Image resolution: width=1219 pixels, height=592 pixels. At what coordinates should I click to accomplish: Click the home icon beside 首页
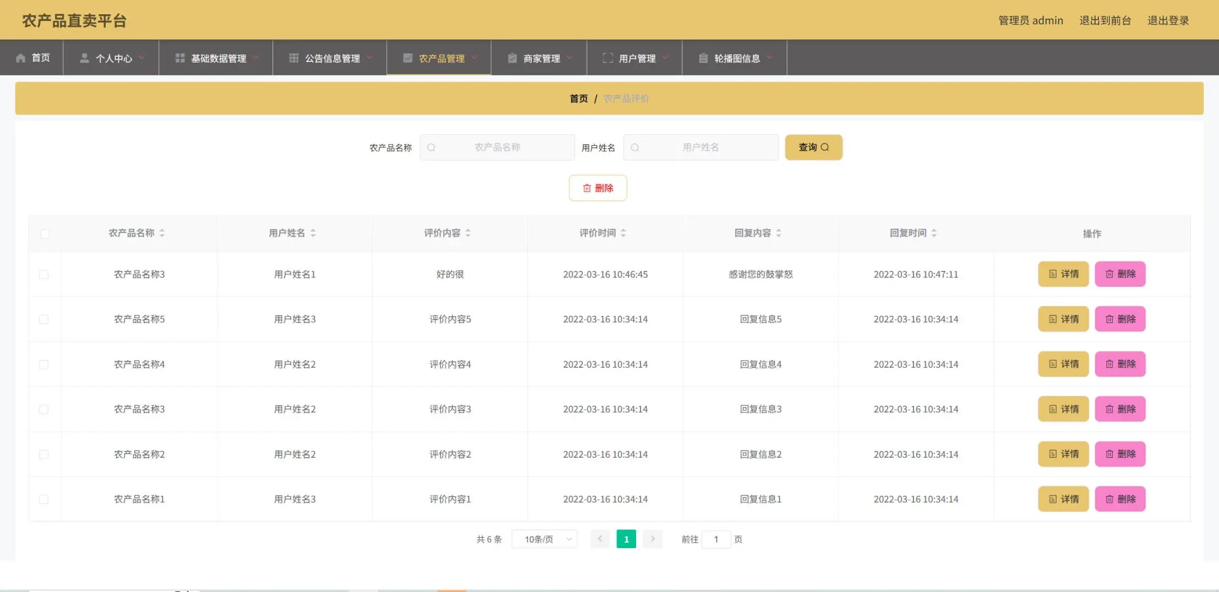[x=21, y=58]
